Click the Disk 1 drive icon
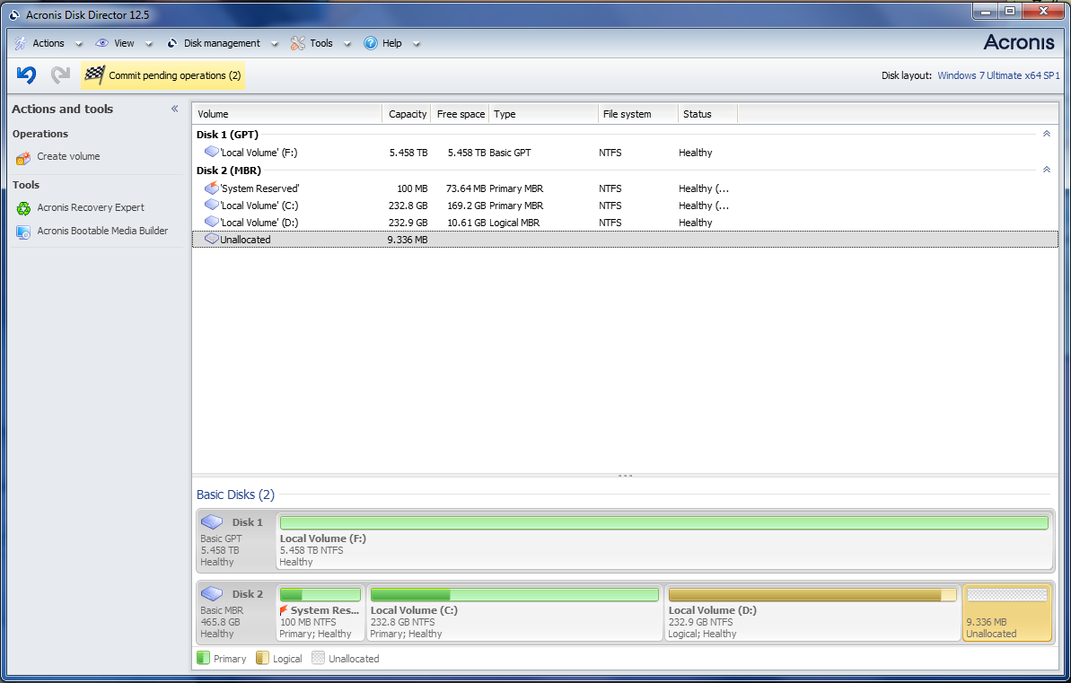The height and width of the screenshot is (683, 1071). pos(212,521)
